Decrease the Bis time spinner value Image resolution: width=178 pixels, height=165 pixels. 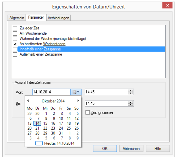130,104
